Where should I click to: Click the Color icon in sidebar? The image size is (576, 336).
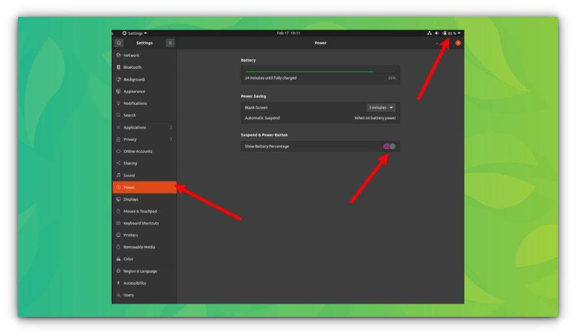coord(118,259)
